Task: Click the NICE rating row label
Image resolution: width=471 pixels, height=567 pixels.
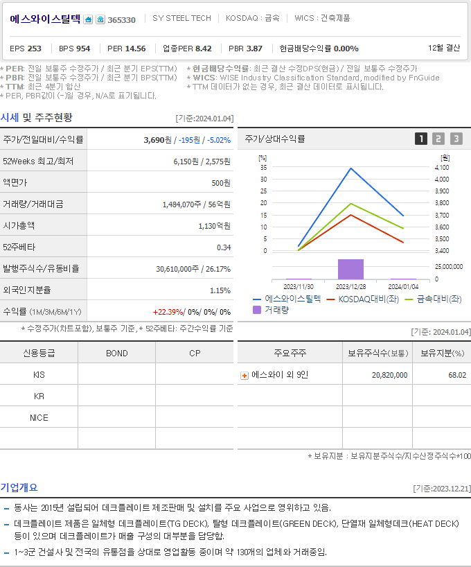Action: (39, 418)
